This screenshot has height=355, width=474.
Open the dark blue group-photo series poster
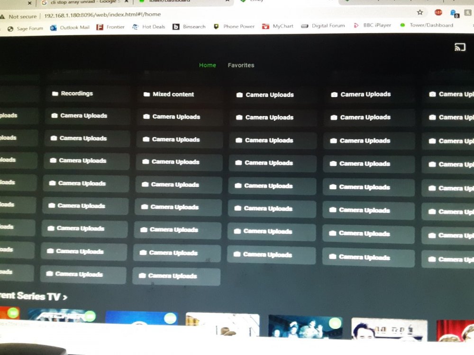coord(305,326)
